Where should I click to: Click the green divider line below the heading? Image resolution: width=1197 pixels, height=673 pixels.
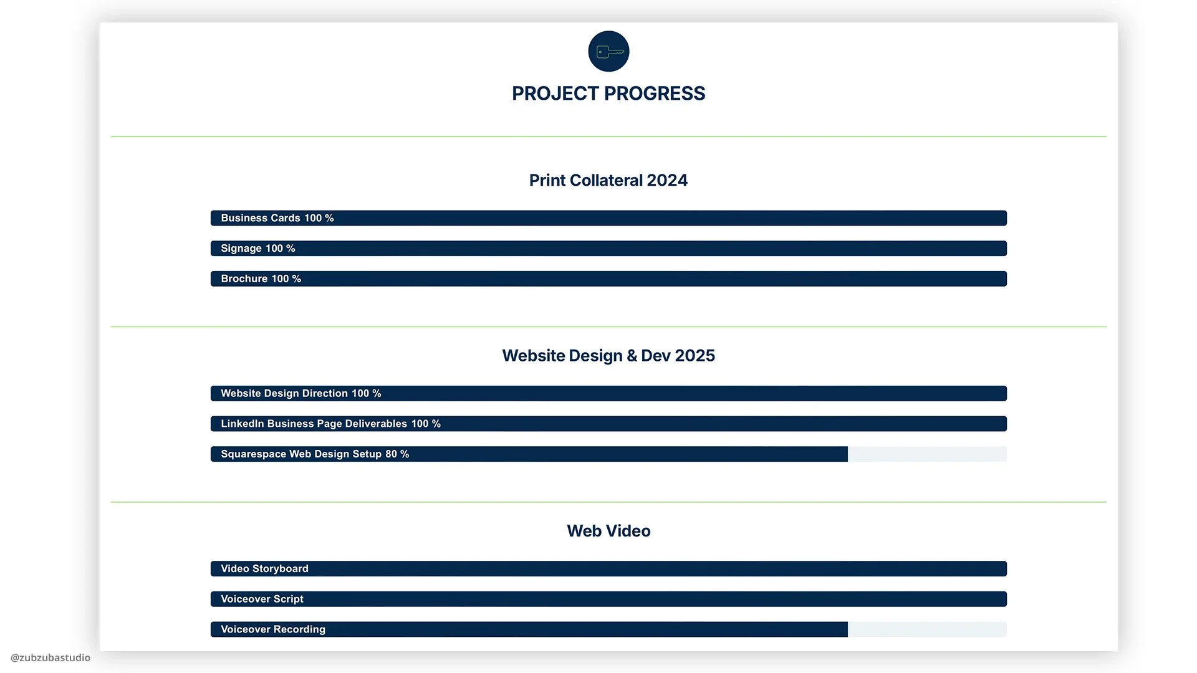(608, 136)
